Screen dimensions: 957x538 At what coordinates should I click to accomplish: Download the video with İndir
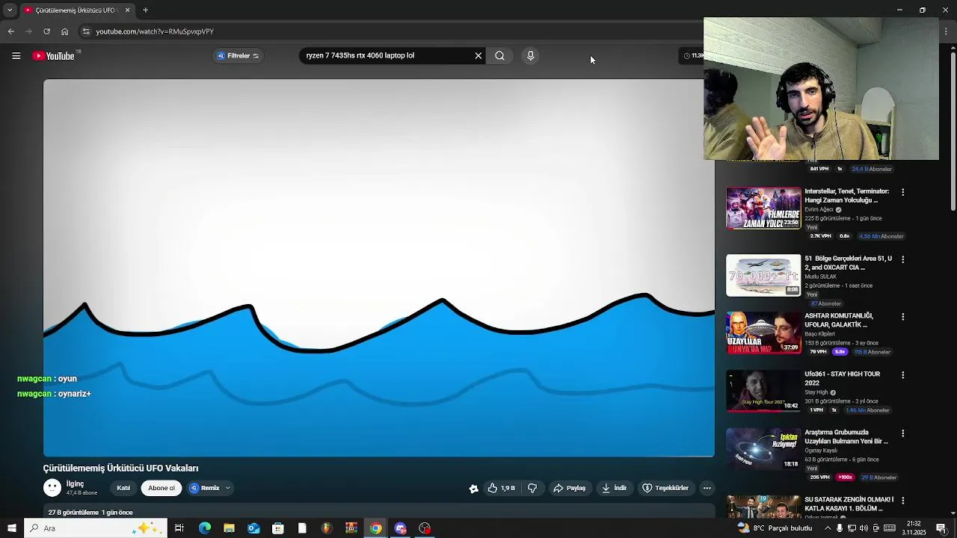[614, 488]
